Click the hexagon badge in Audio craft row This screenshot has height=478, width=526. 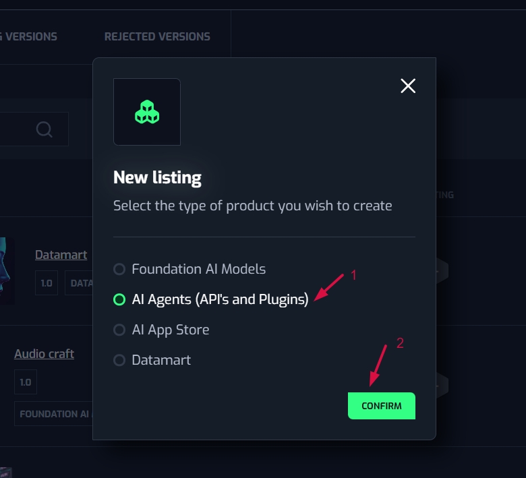[441, 384]
